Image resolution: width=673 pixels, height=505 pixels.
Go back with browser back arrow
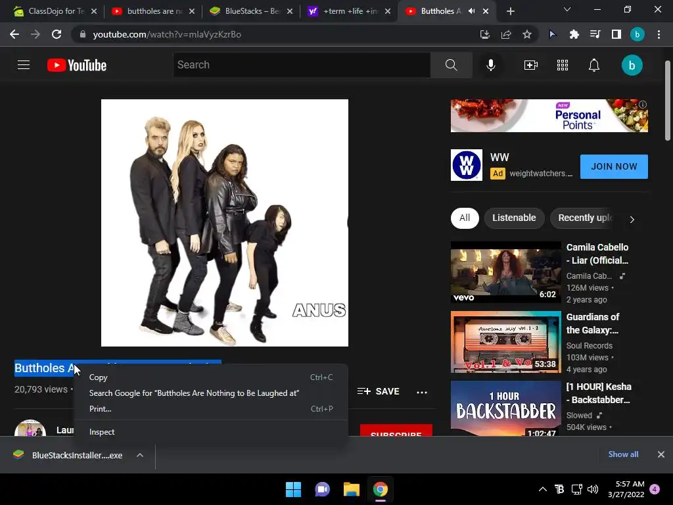click(x=14, y=34)
